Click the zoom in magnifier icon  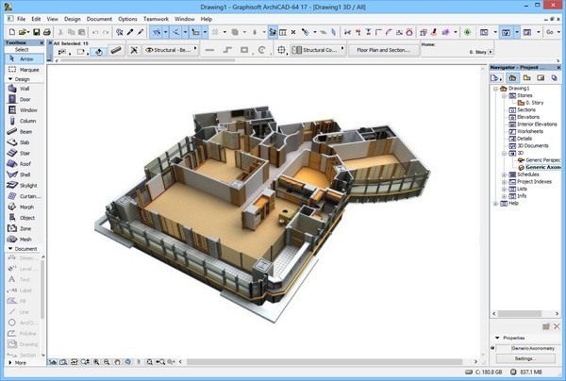pyautogui.click(x=96, y=361)
